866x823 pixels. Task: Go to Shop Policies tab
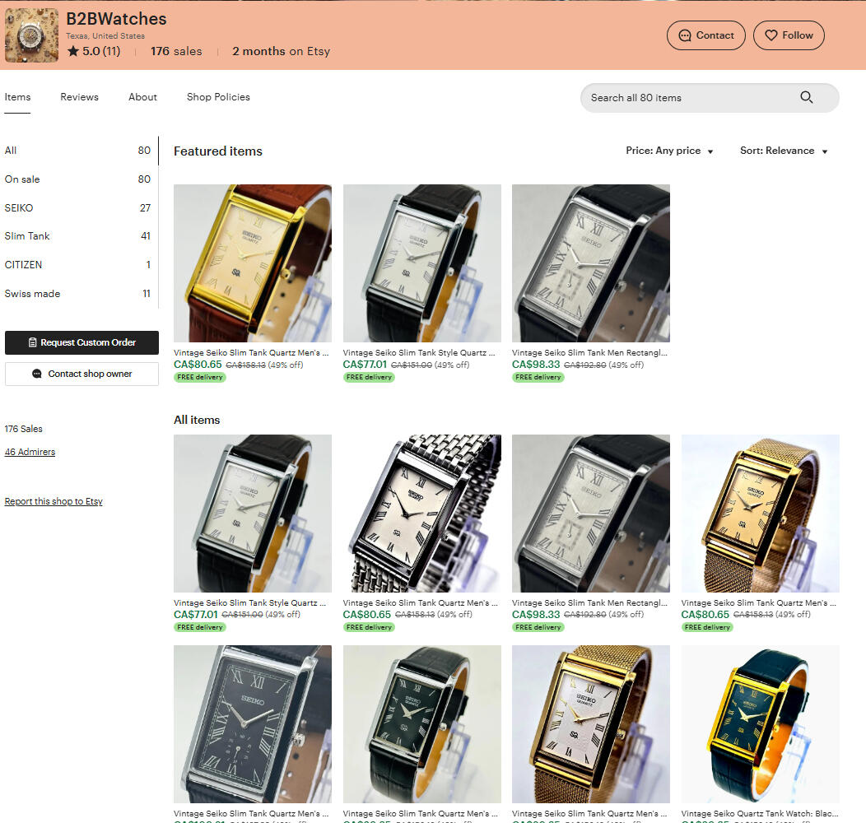point(218,97)
